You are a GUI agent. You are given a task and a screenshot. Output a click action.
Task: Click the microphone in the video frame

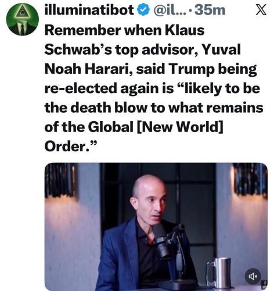[164, 242]
